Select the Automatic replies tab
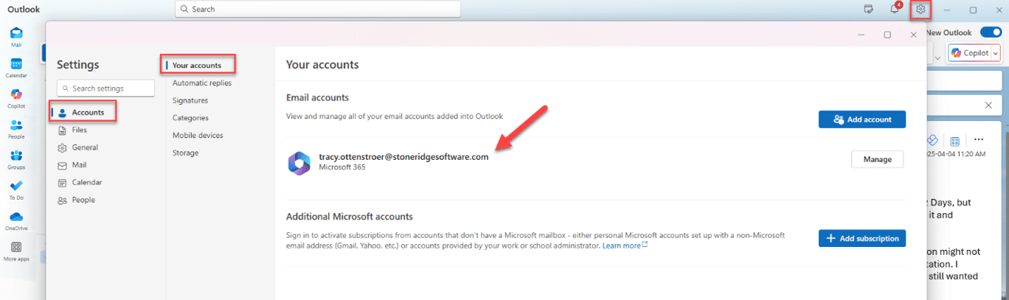The image size is (1009, 300). point(201,83)
